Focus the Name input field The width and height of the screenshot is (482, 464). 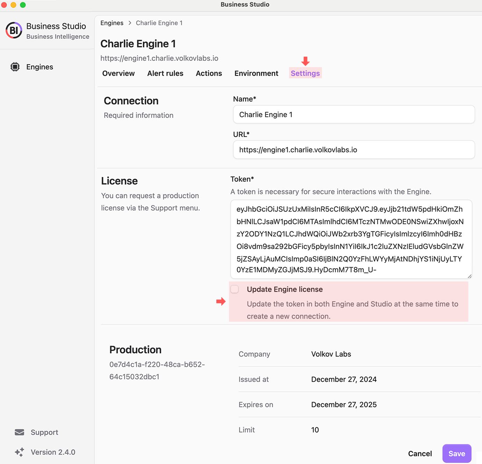354,114
